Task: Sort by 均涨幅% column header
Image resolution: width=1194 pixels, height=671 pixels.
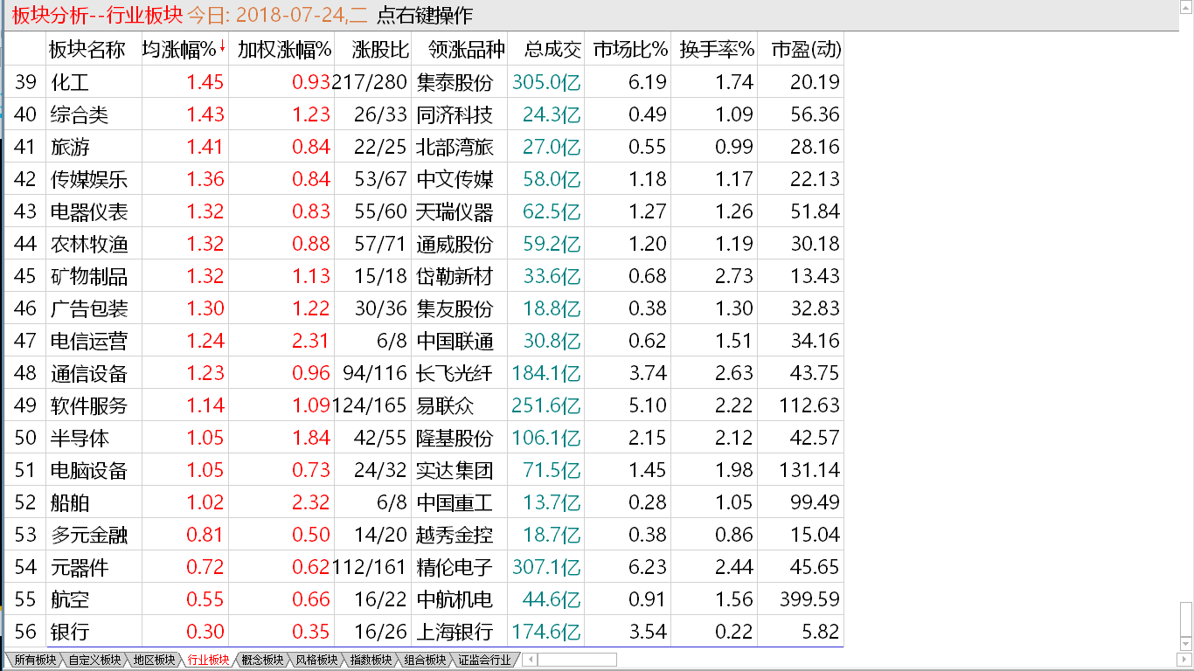Action: [184, 50]
